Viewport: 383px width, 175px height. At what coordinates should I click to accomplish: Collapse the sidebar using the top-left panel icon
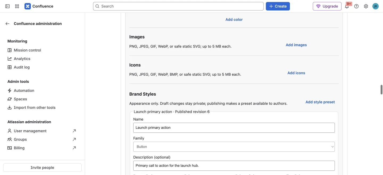pos(7,6)
